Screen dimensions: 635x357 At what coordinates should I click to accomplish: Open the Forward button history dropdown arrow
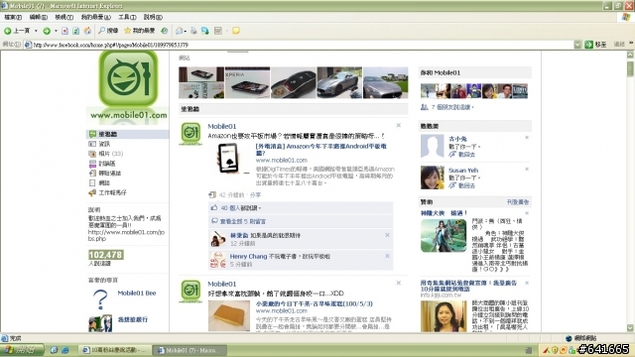point(56,31)
